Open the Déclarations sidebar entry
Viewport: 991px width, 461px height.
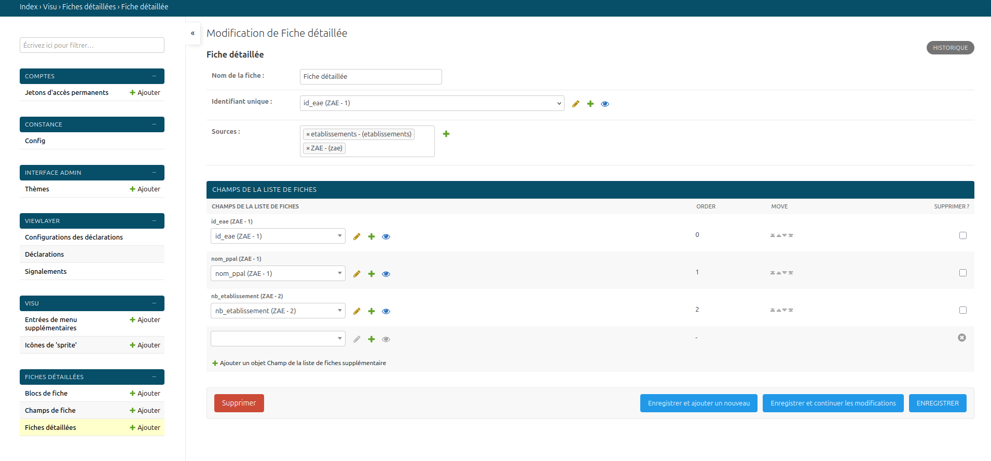coord(44,255)
